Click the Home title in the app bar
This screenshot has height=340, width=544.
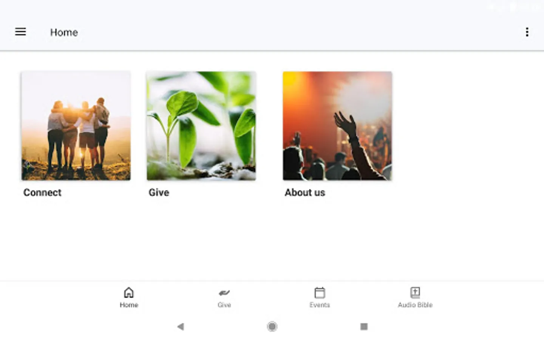64,32
